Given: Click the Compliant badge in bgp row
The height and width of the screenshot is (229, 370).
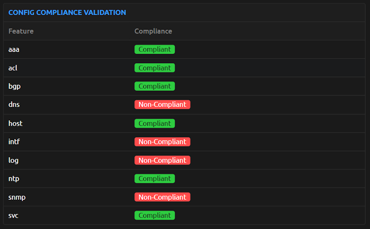Looking at the screenshot, I should click(155, 86).
